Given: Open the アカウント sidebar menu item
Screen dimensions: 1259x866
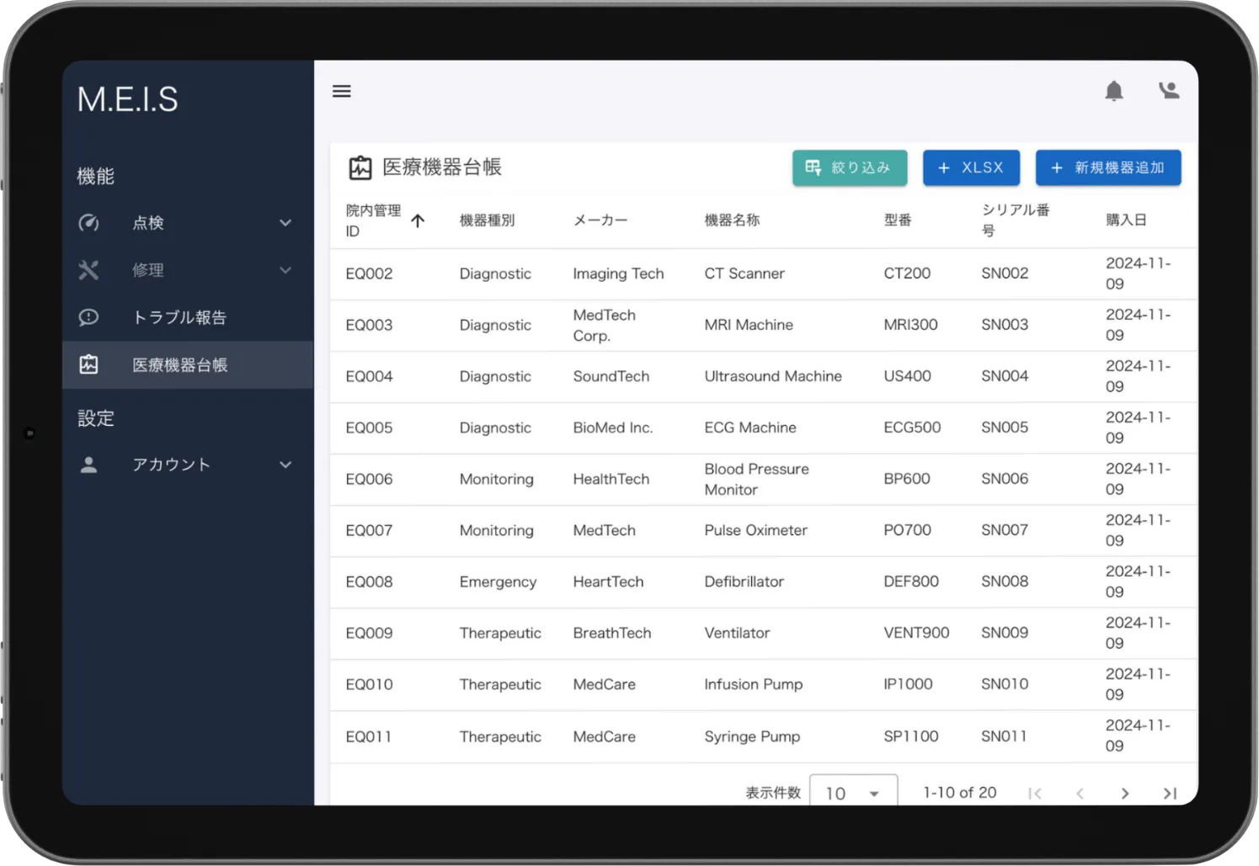Looking at the screenshot, I should (188, 465).
